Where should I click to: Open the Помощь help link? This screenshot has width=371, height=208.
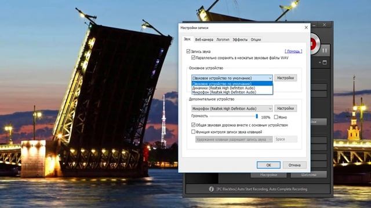tap(293, 51)
